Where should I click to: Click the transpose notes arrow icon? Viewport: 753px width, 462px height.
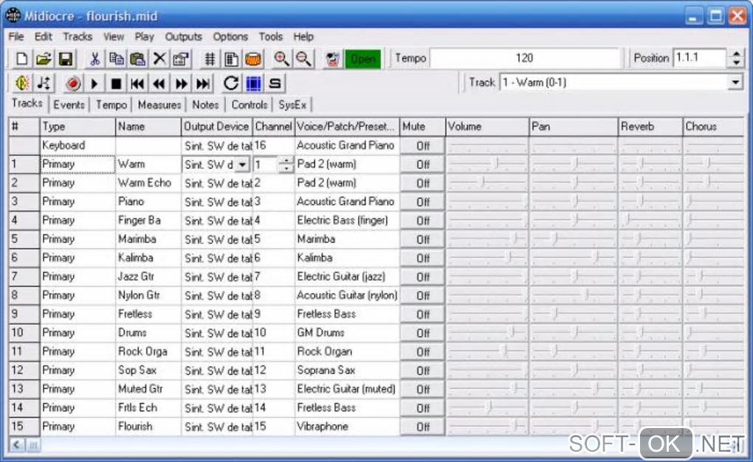pos(44,83)
